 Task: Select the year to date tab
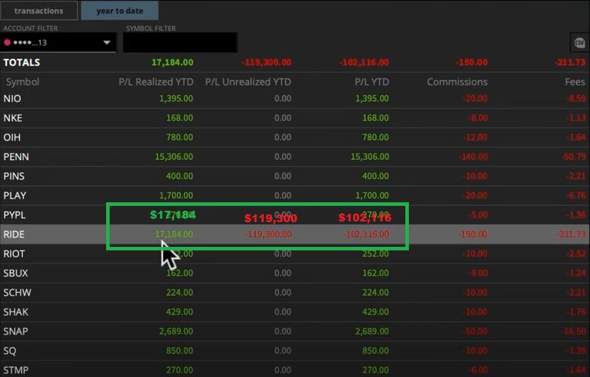(120, 11)
